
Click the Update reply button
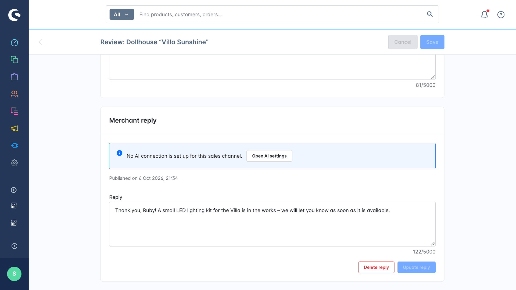(x=416, y=267)
